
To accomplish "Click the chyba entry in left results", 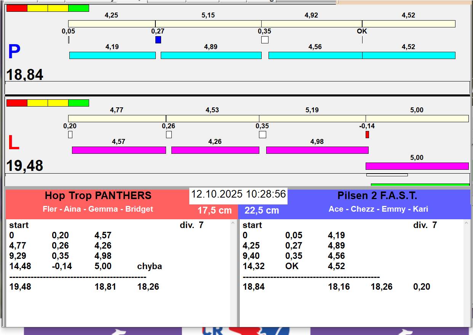I will tap(149, 266).
